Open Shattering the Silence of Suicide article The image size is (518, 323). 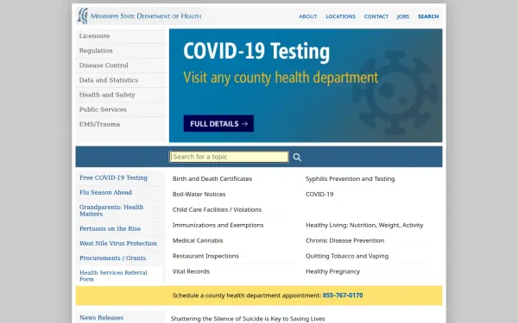click(x=248, y=319)
